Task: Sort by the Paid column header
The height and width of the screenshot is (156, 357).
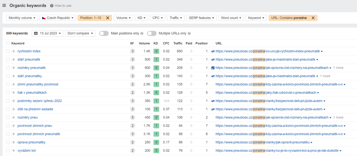Action: pos(189,43)
